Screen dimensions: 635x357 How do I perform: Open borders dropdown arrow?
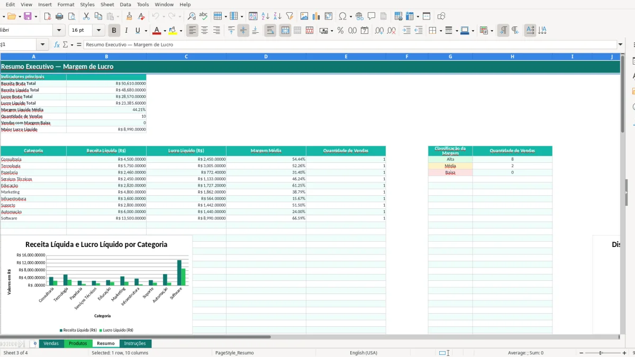pyautogui.click(x=440, y=31)
